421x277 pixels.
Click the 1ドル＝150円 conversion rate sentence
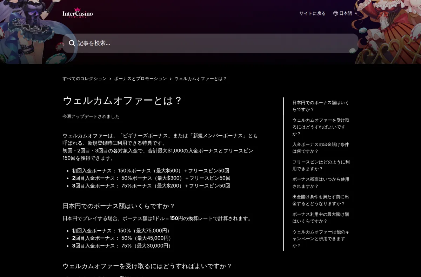click(x=158, y=218)
